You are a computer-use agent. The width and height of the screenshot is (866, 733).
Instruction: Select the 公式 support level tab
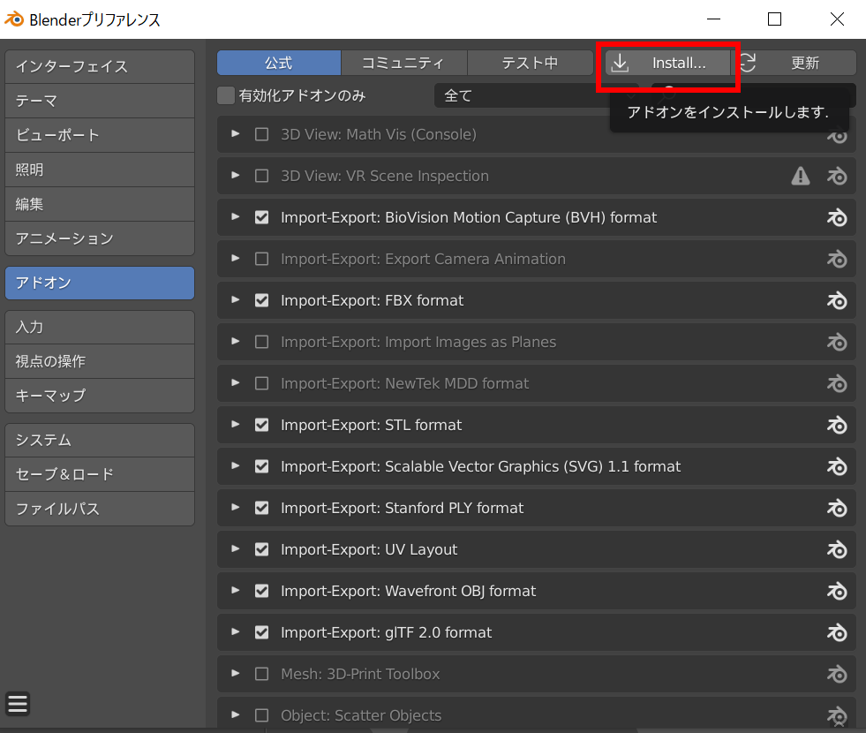pos(279,63)
